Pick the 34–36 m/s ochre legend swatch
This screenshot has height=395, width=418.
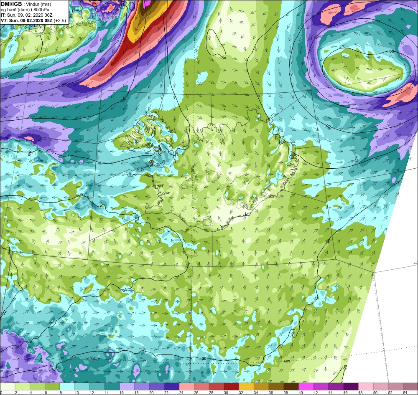261,387
